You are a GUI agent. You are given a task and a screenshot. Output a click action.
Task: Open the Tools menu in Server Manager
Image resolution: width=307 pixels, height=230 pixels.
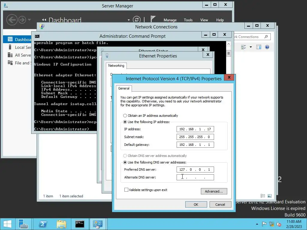coord(188,20)
